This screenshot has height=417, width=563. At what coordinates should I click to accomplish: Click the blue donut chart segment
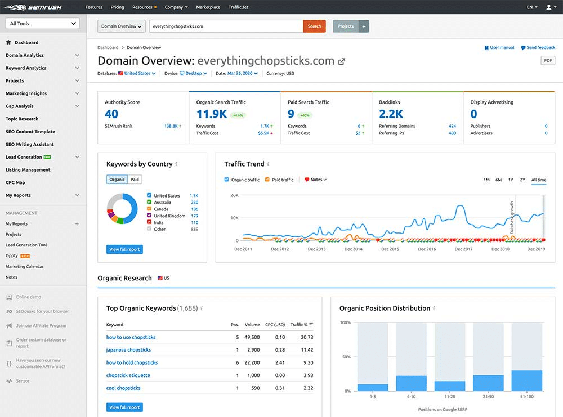(133, 208)
